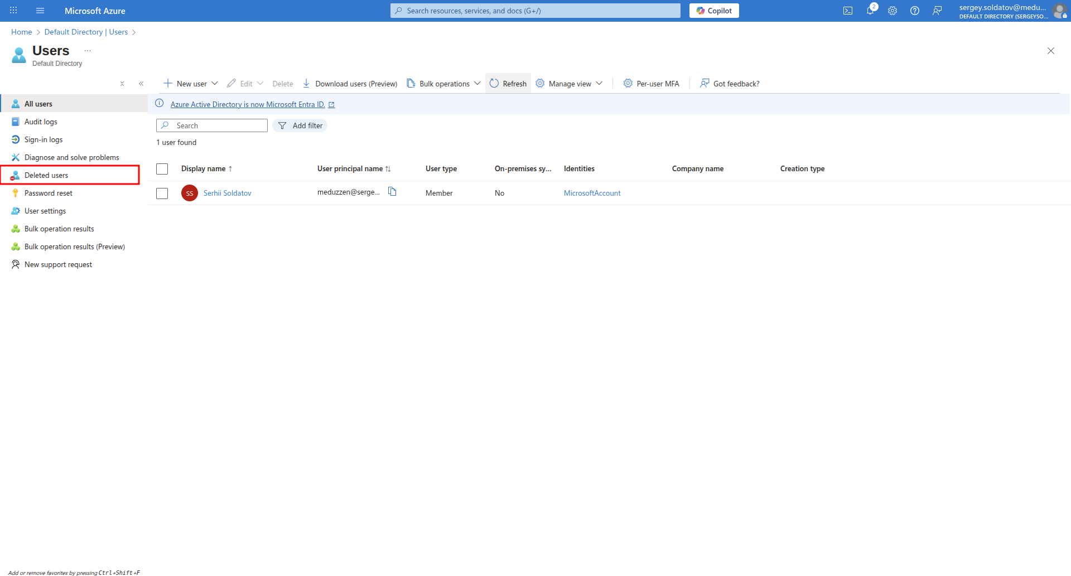This screenshot has width=1071, height=576.
Task: Go to Default Directory | Users breadcrumb
Action: tap(86, 32)
